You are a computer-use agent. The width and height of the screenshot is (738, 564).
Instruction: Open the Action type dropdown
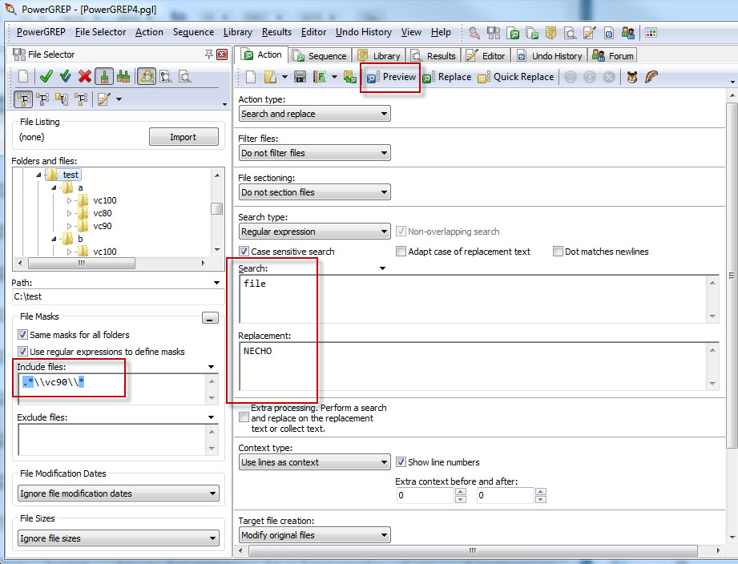tap(383, 113)
